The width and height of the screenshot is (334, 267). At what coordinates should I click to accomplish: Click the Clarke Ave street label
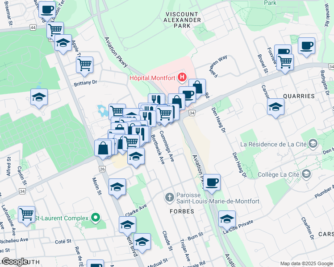(x=136, y=210)
